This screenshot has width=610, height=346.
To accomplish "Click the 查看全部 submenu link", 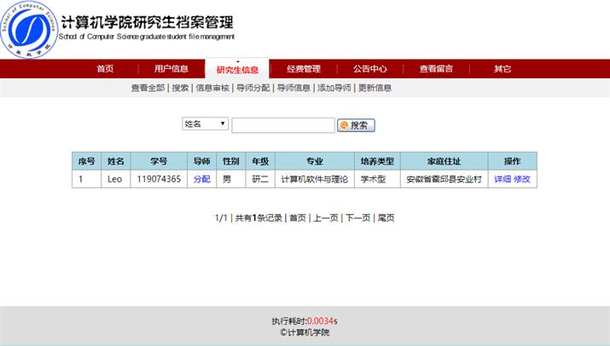I will [x=148, y=88].
